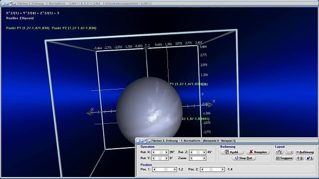Click the Pos. 2 value -1,4
Viewport: 319px width, 179px height.
[229, 169]
